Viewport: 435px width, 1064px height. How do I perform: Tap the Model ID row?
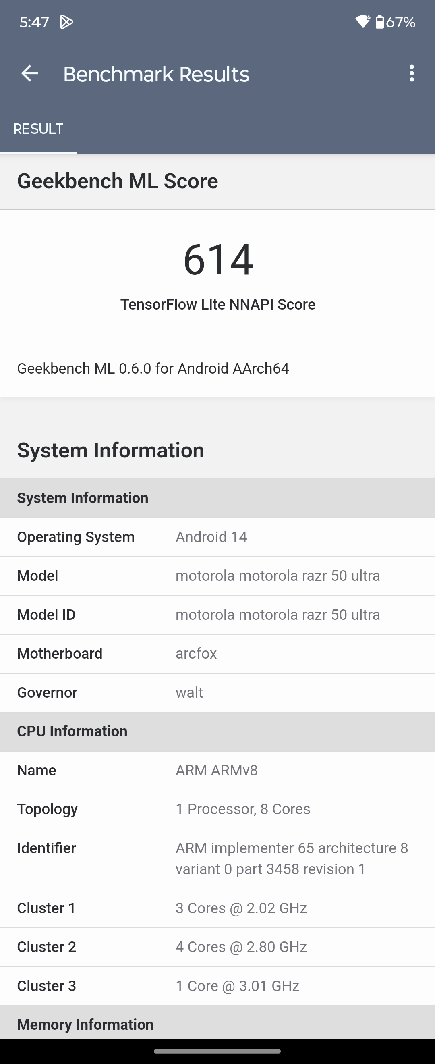217,615
